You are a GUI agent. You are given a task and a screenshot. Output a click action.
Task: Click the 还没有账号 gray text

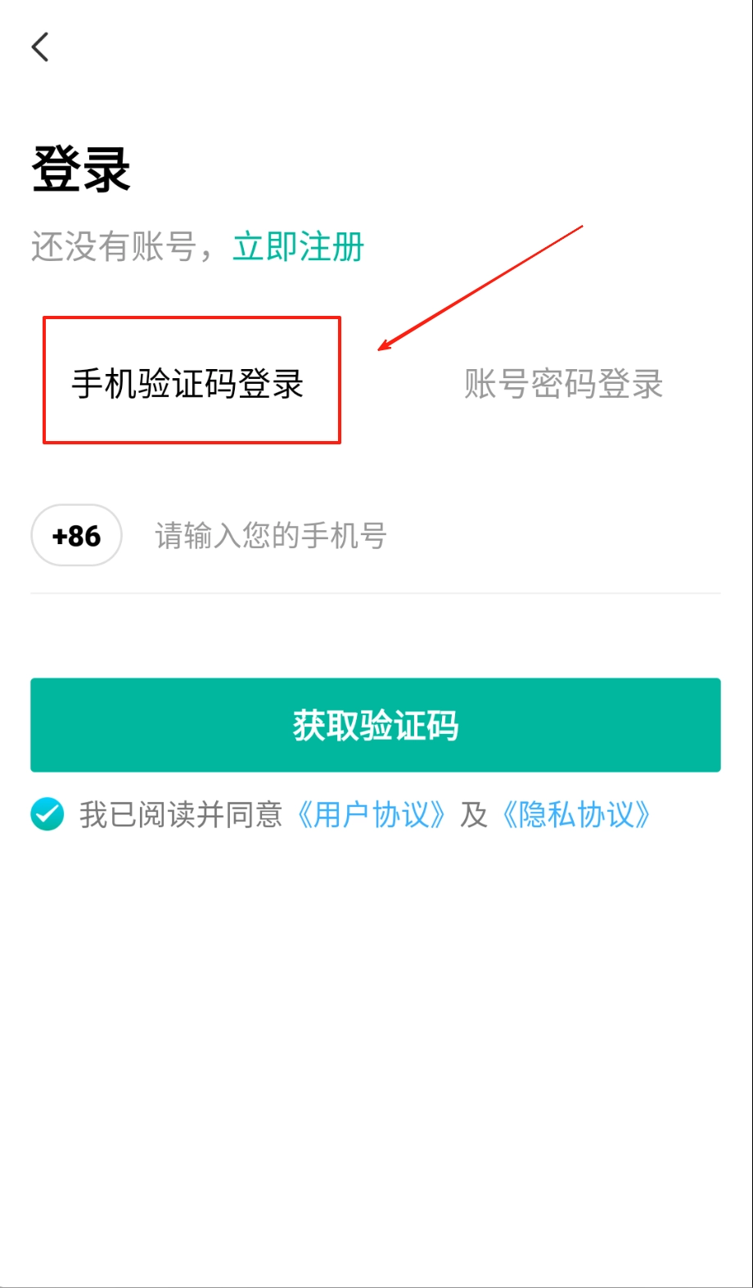(114, 246)
